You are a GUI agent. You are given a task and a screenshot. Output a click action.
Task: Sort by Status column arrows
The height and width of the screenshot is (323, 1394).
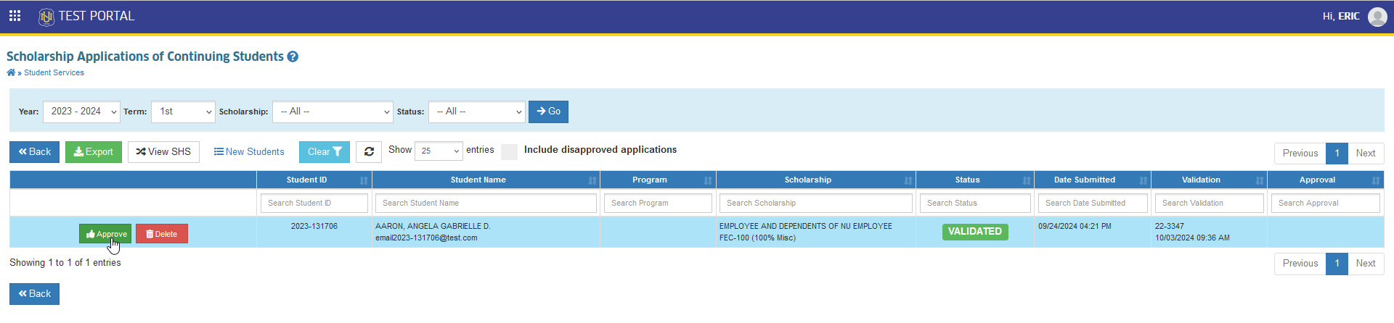click(1027, 180)
